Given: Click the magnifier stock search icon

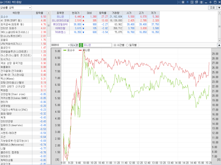Looking at the screenshot, I should tap(71, 45).
